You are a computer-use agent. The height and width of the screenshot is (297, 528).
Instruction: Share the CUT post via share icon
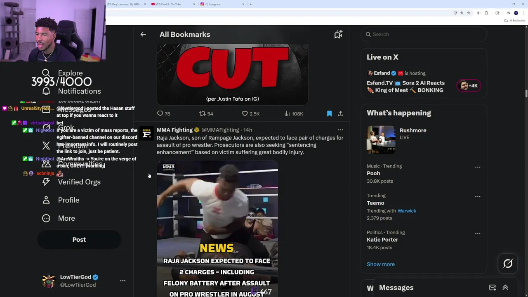point(340,113)
